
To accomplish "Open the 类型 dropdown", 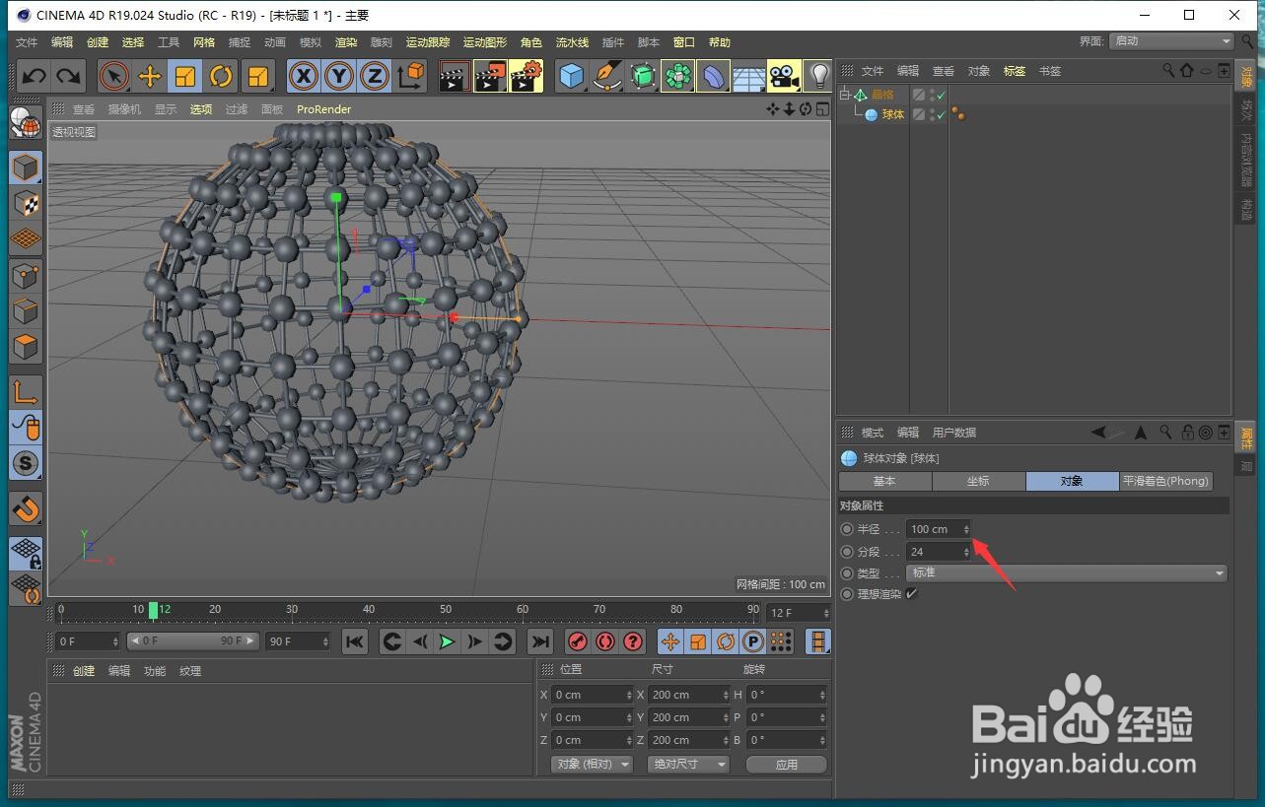I will coord(1067,572).
